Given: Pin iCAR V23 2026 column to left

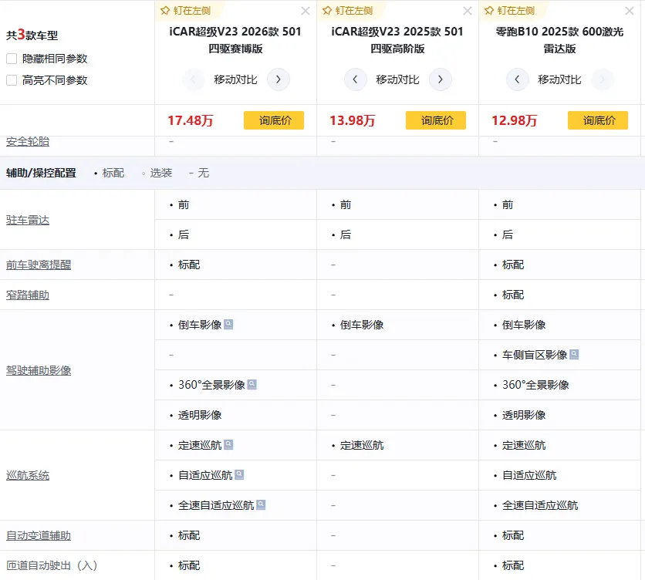Looking at the screenshot, I should tap(185, 11).
